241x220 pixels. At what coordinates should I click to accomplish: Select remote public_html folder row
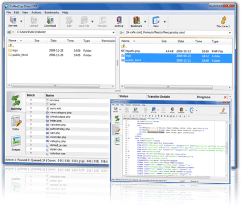pos(176,60)
